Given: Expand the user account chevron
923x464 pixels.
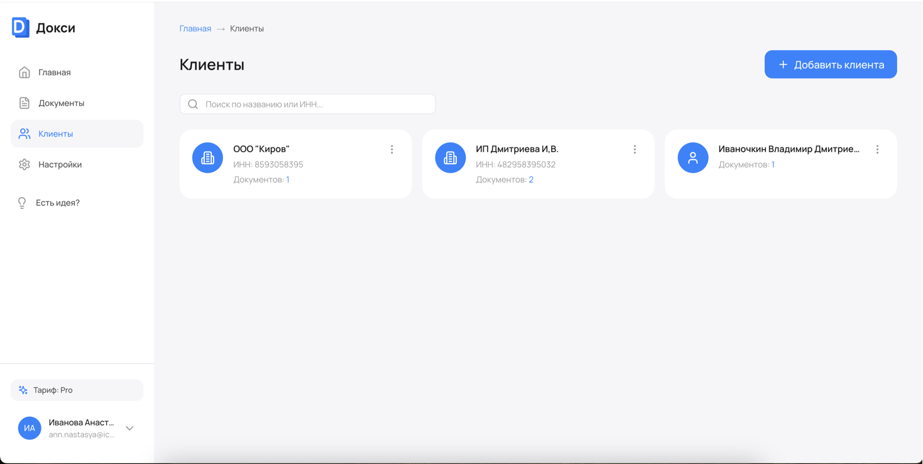Looking at the screenshot, I should (x=129, y=428).
